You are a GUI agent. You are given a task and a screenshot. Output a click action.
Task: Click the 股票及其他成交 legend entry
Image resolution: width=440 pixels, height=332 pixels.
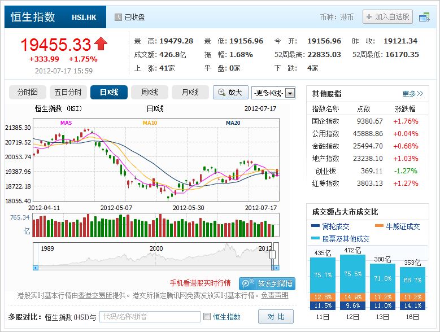(341, 239)
